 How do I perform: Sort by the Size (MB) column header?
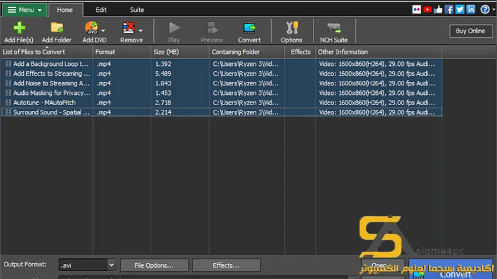[180, 52]
